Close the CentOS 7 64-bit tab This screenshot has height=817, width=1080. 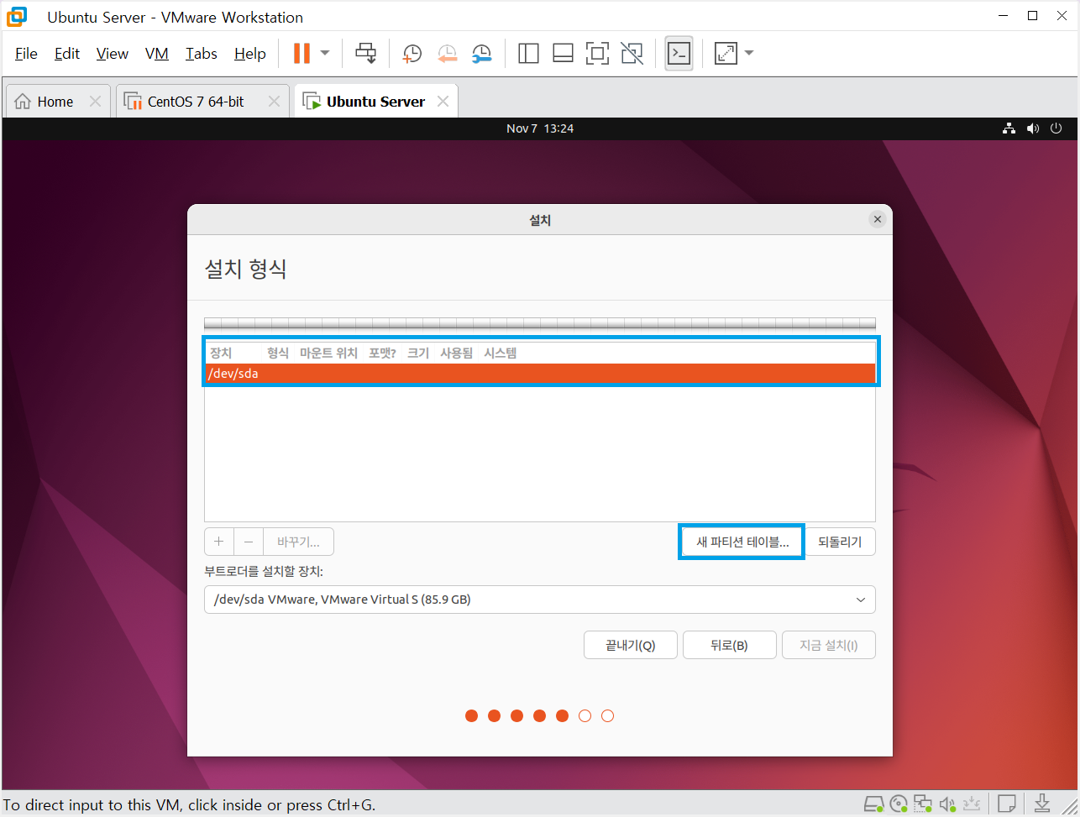click(x=274, y=102)
